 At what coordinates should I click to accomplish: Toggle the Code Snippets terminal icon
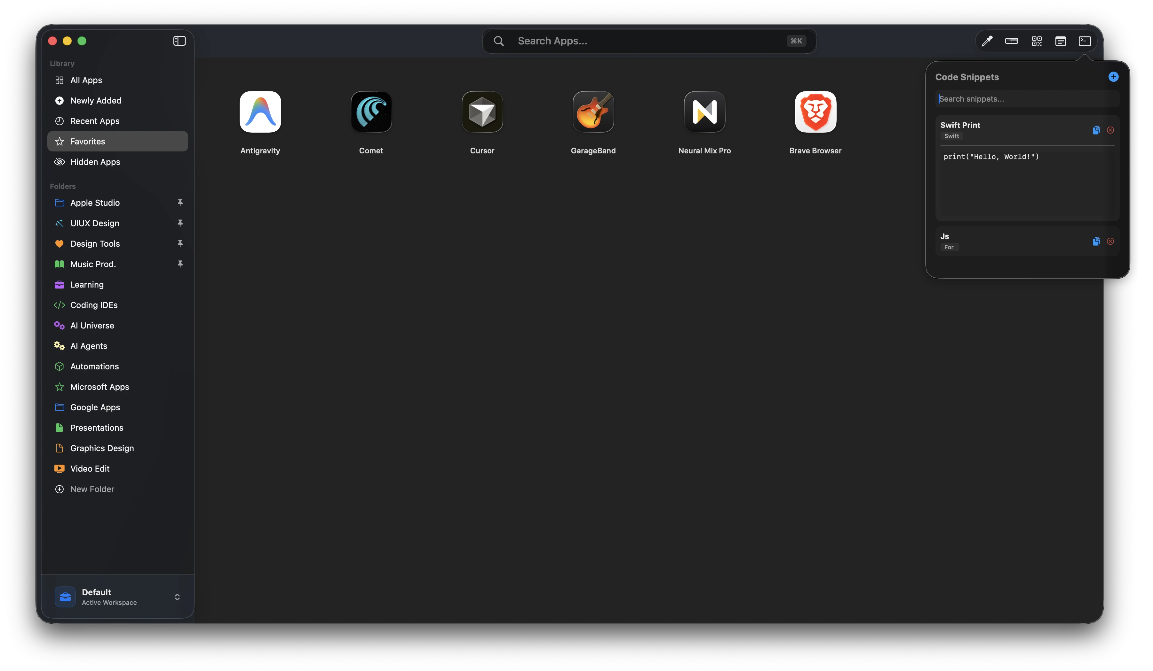1085,41
